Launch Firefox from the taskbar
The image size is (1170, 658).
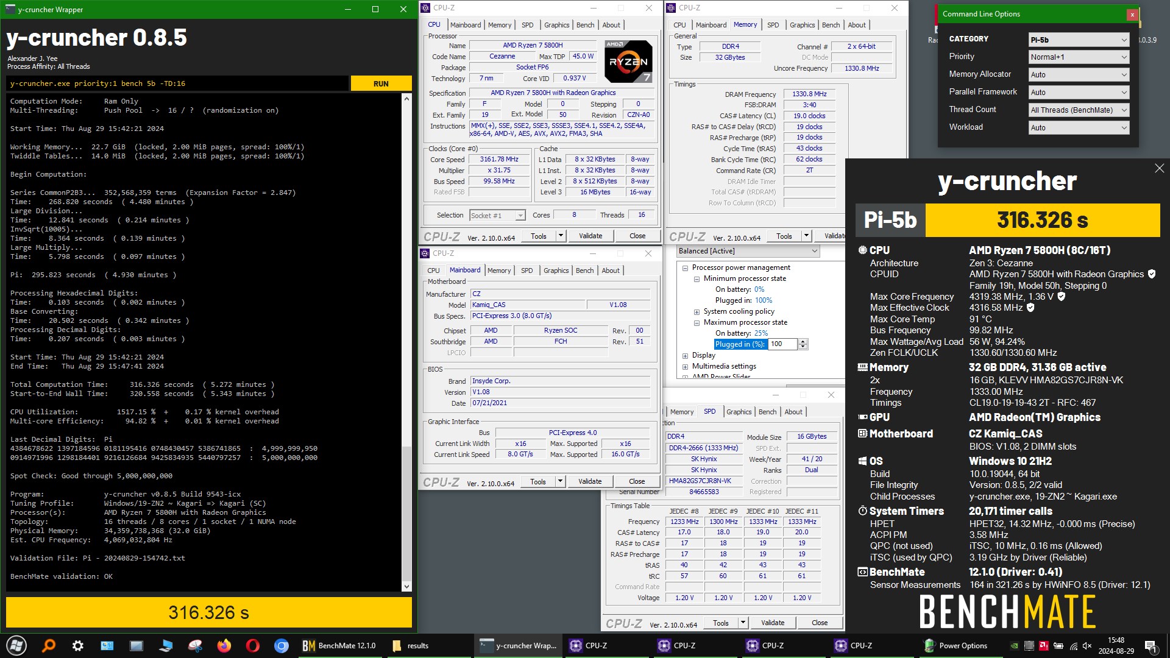click(x=224, y=645)
